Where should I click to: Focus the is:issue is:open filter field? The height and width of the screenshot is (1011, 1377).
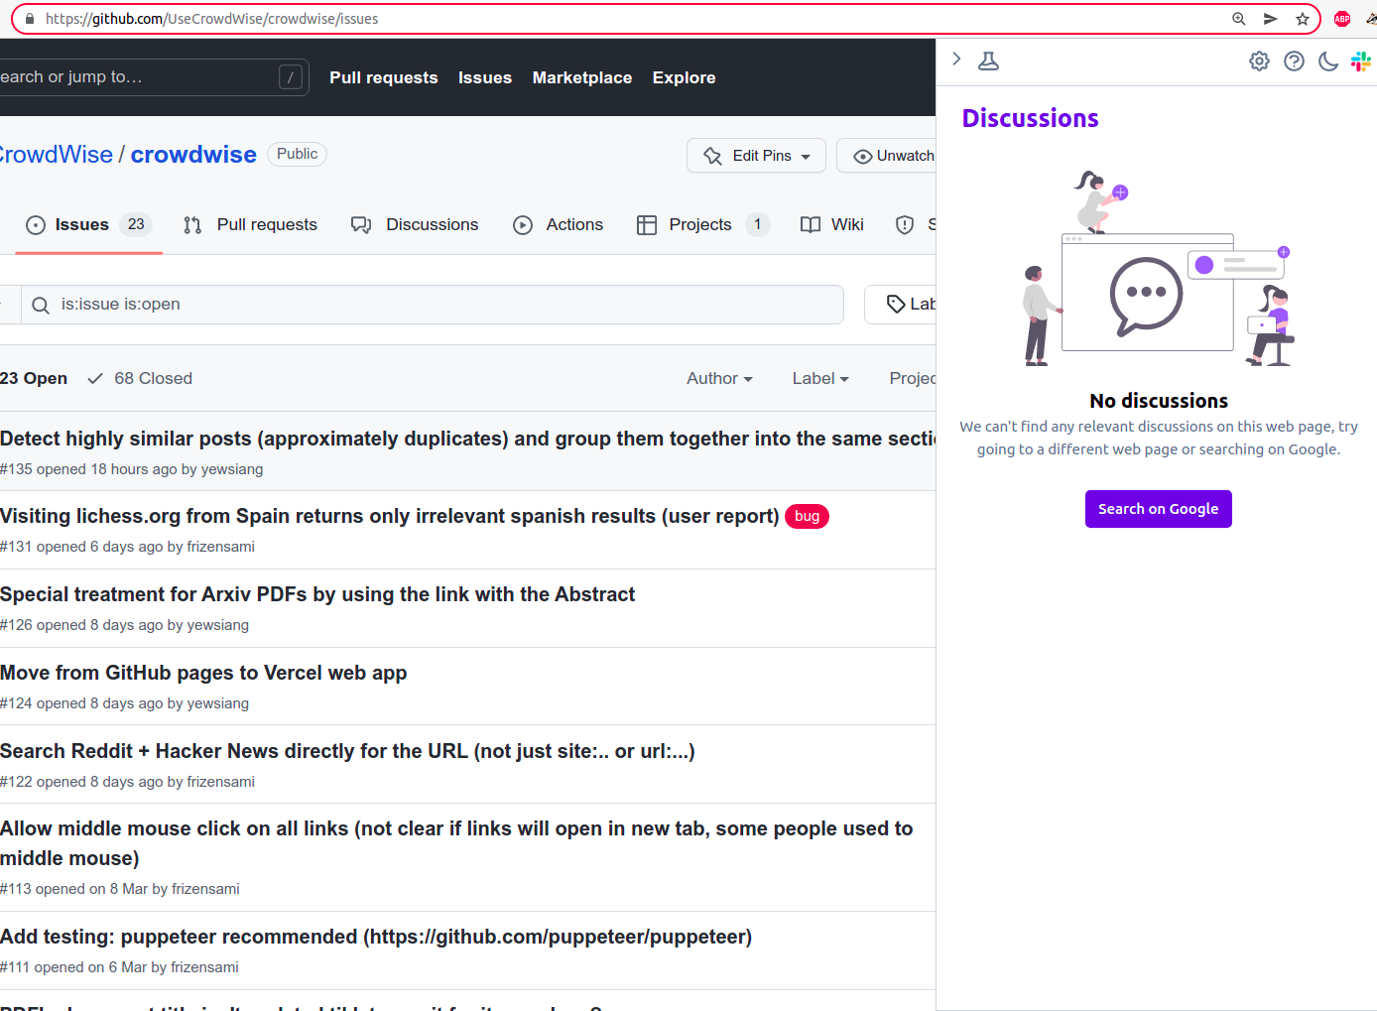433,305
